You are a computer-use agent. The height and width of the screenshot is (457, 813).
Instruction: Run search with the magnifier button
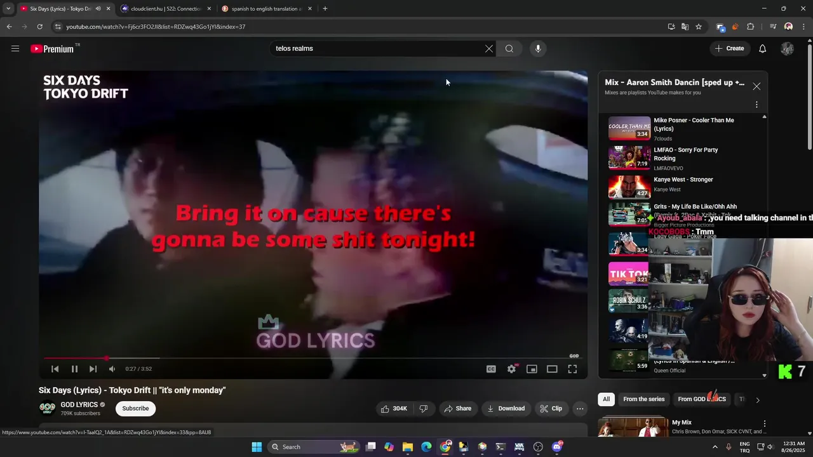(x=509, y=48)
